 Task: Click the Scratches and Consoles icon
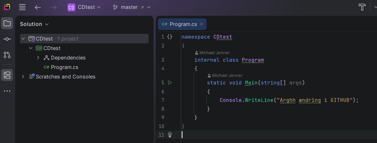pyautogui.click(x=32, y=77)
